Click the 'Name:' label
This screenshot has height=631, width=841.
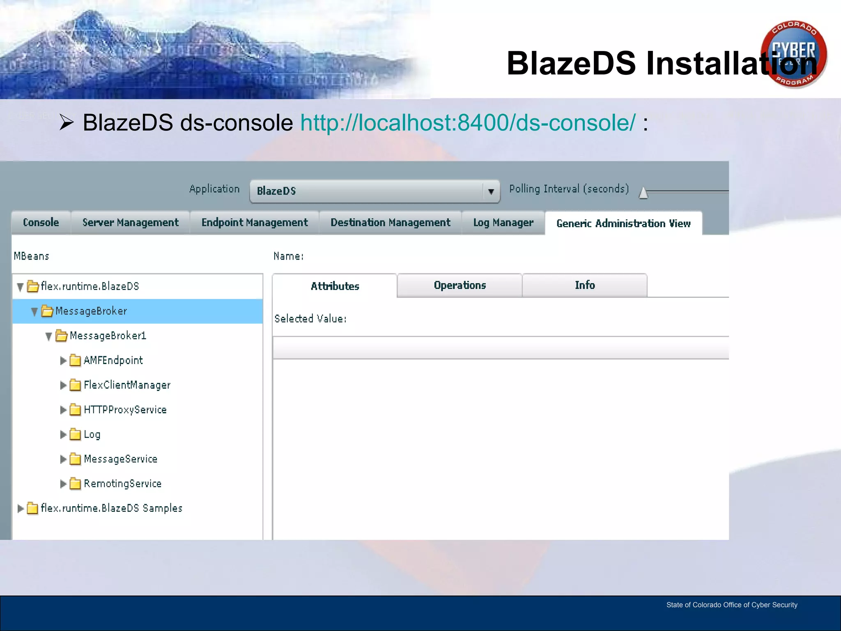pos(289,256)
